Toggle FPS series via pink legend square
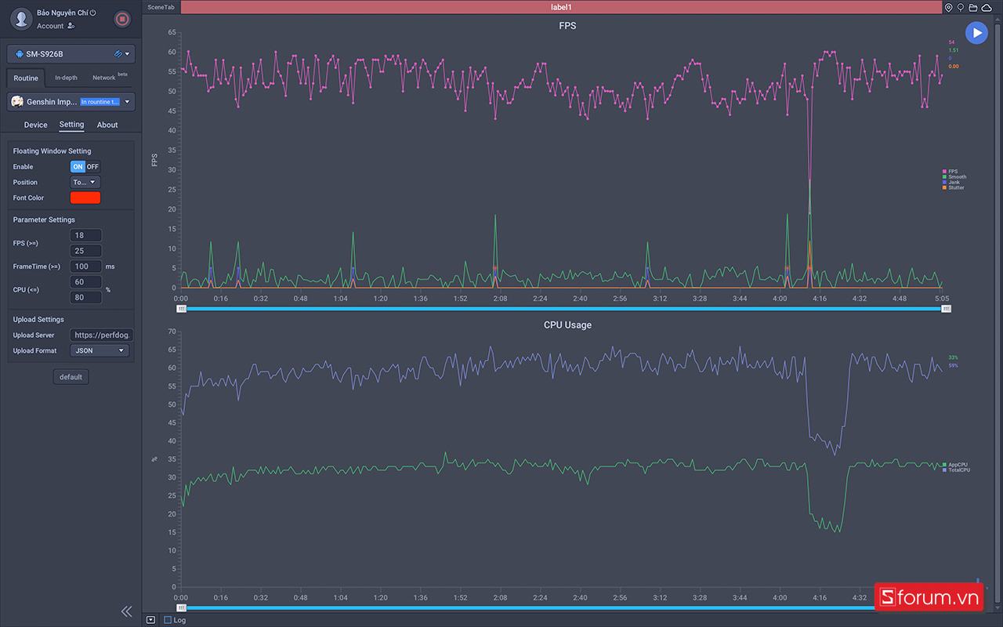 [x=946, y=172]
